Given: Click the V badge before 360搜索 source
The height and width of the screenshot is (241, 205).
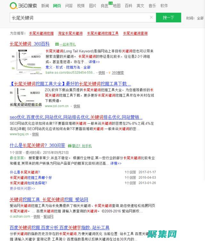Looking at the screenshot, I should pyautogui.click(x=109, y=73).
